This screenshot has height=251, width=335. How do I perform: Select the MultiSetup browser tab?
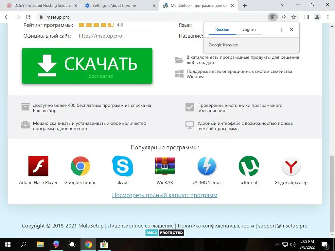click(198, 6)
